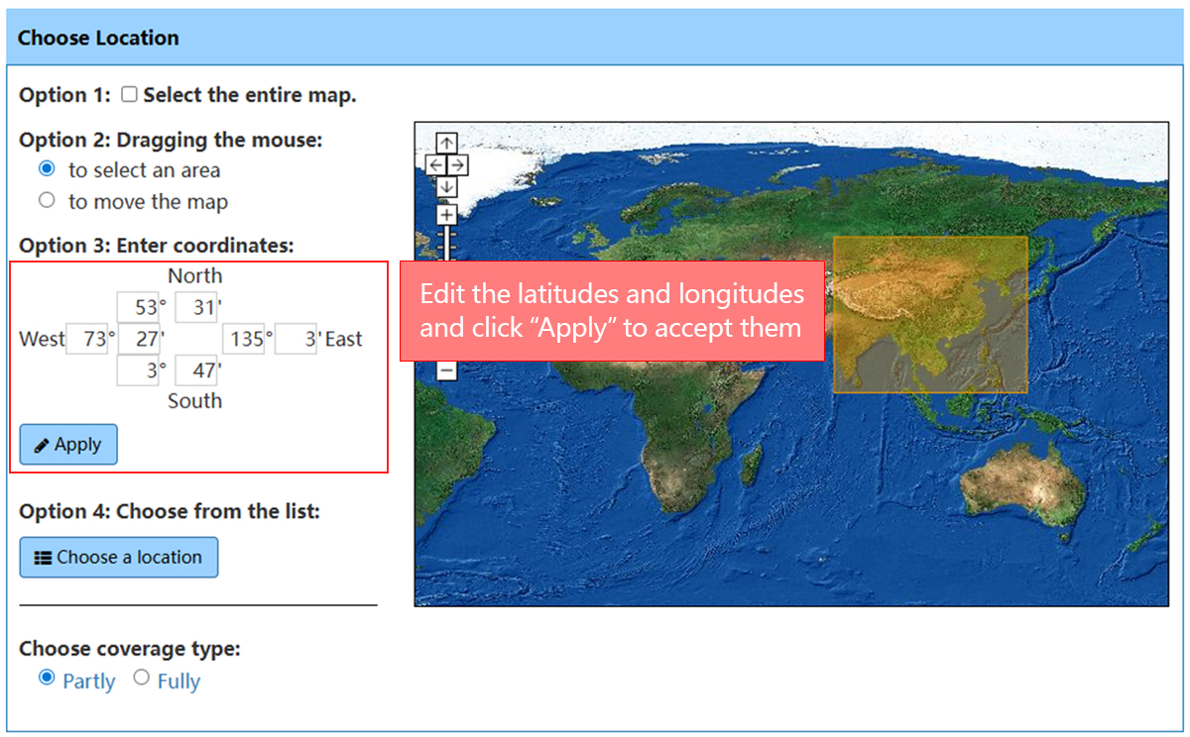The image size is (1190, 737).
Task: Pan the map left with arrow icon
Action: pos(436,164)
